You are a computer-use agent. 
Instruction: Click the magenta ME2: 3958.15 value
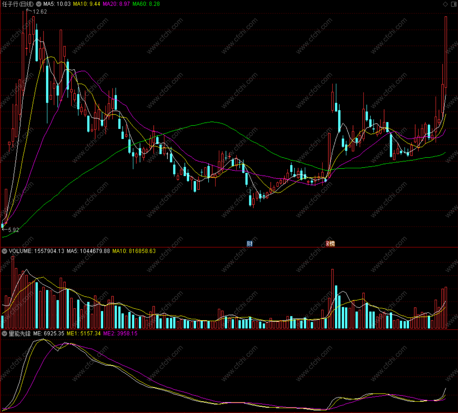click(x=120, y=333)
